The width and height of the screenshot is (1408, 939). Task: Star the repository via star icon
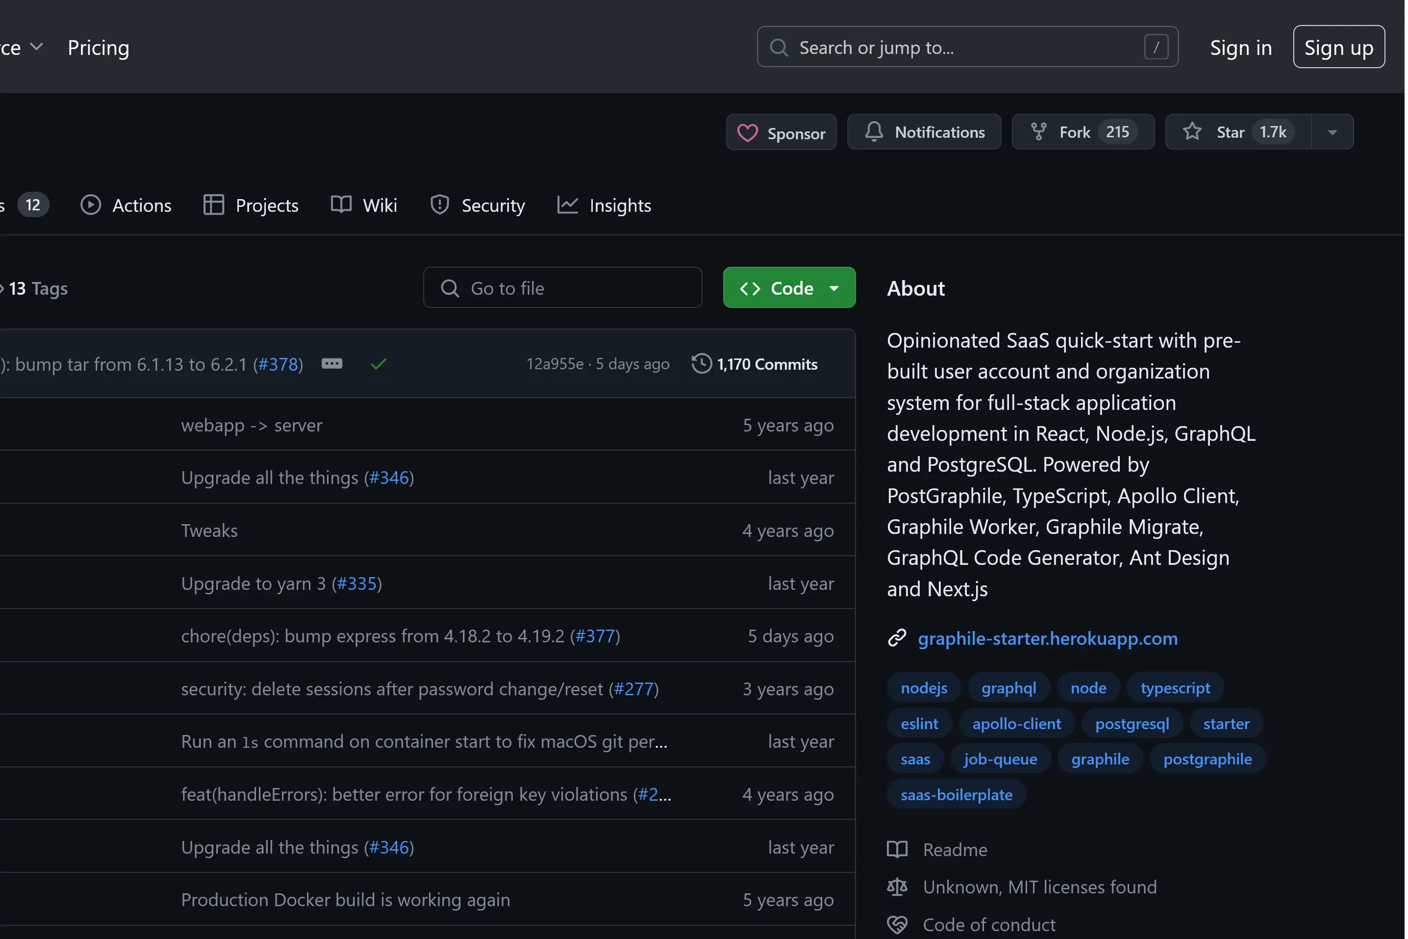click(1192, 132)
